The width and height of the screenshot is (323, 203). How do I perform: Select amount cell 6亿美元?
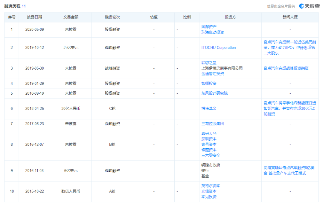[71, 171]
